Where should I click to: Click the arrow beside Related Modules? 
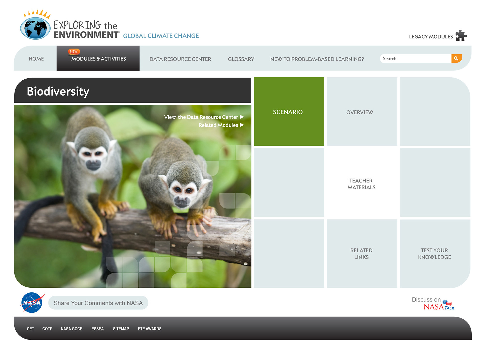[x=242, y=125]
